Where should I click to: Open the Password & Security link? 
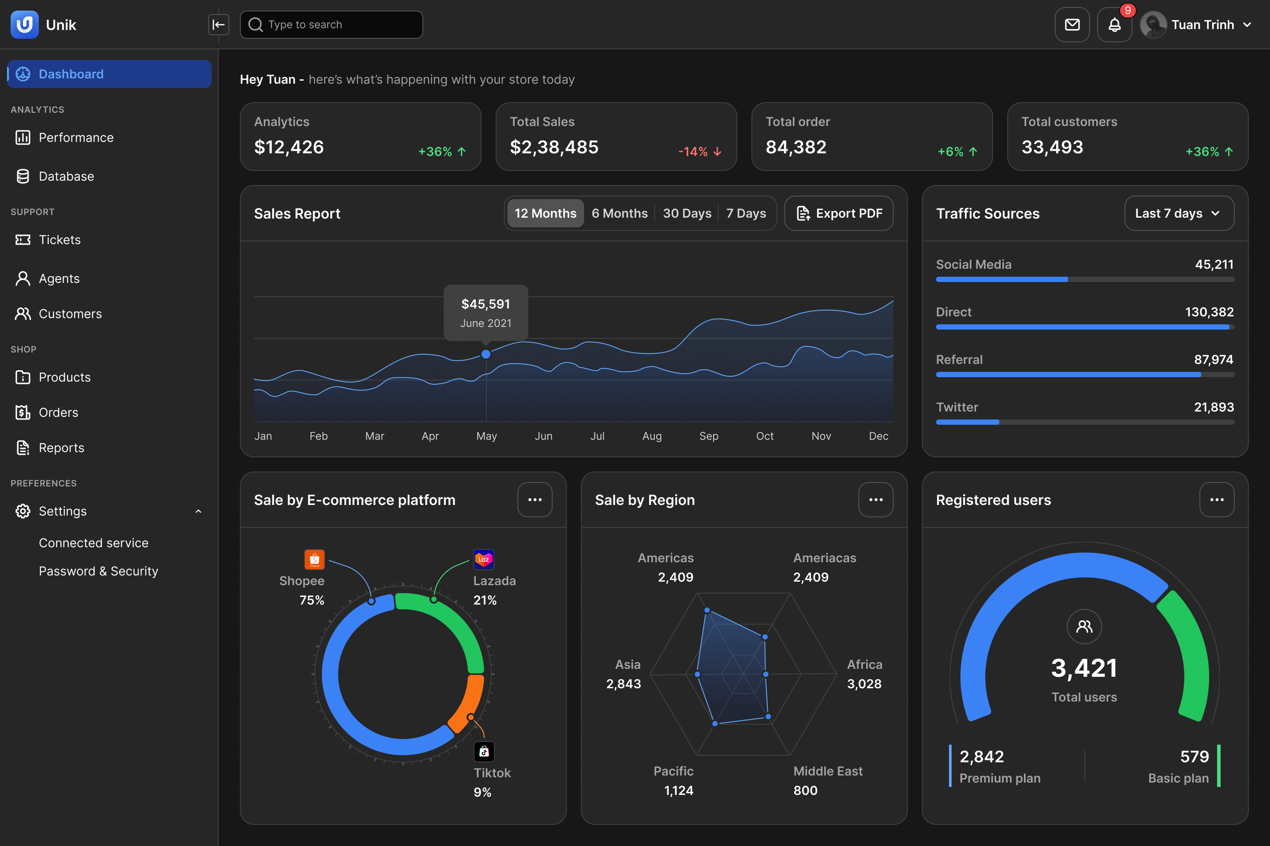coord(98,571)
